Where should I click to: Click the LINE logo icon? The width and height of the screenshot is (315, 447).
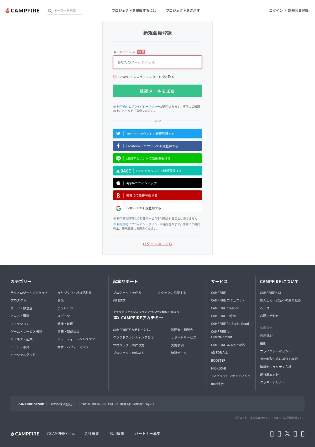tap(118, 158)
